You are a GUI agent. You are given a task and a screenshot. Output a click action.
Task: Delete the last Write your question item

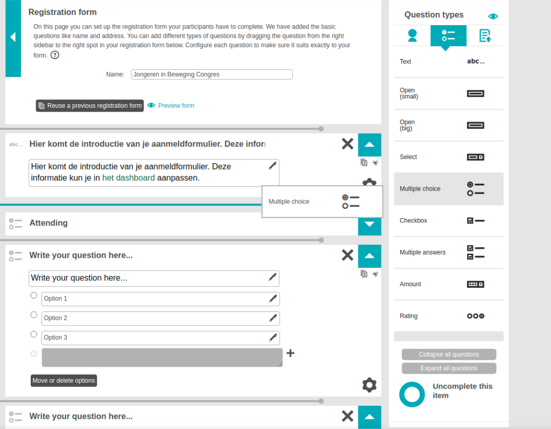347,416
